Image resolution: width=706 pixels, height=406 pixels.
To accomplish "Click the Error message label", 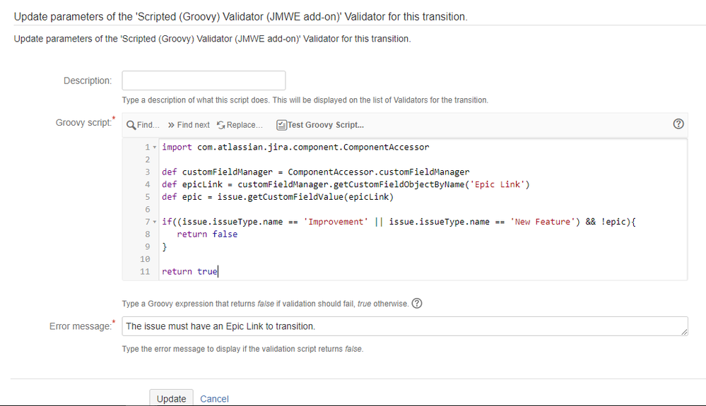I will 80,326.
